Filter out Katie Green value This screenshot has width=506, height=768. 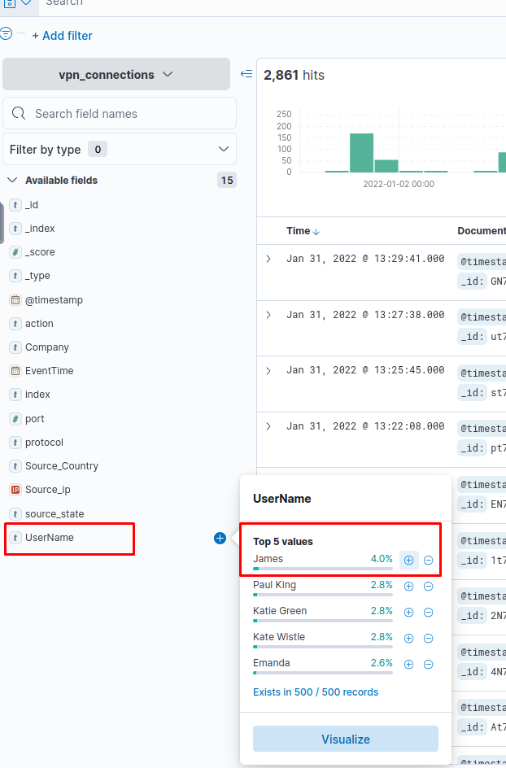[428, 613]
